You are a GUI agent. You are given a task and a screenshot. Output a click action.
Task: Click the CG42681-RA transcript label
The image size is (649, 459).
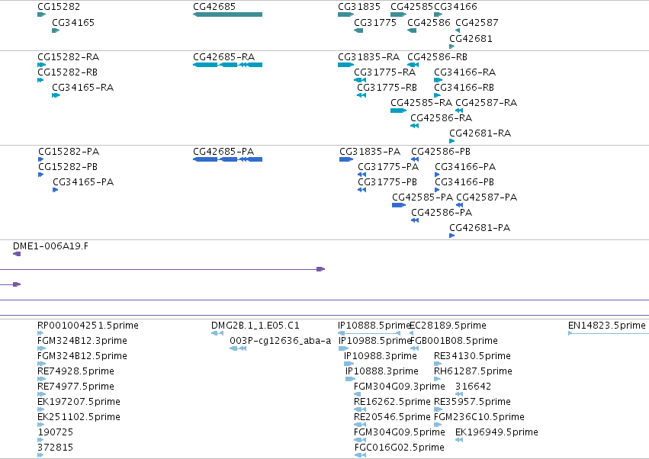[480, 133]
